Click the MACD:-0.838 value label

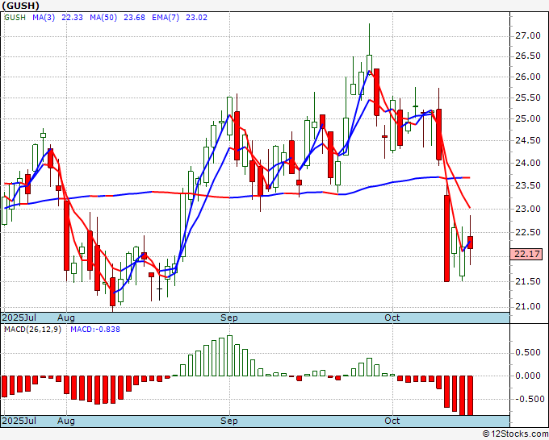pos(95,330)
